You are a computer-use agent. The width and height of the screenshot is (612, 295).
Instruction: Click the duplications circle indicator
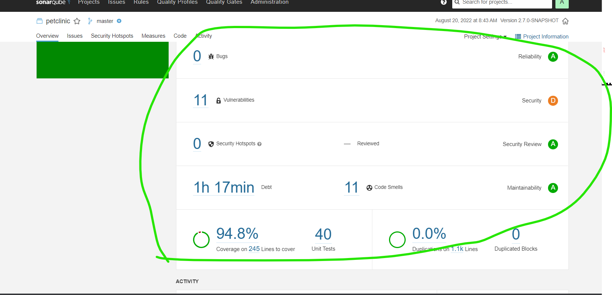tap(398, 240)
